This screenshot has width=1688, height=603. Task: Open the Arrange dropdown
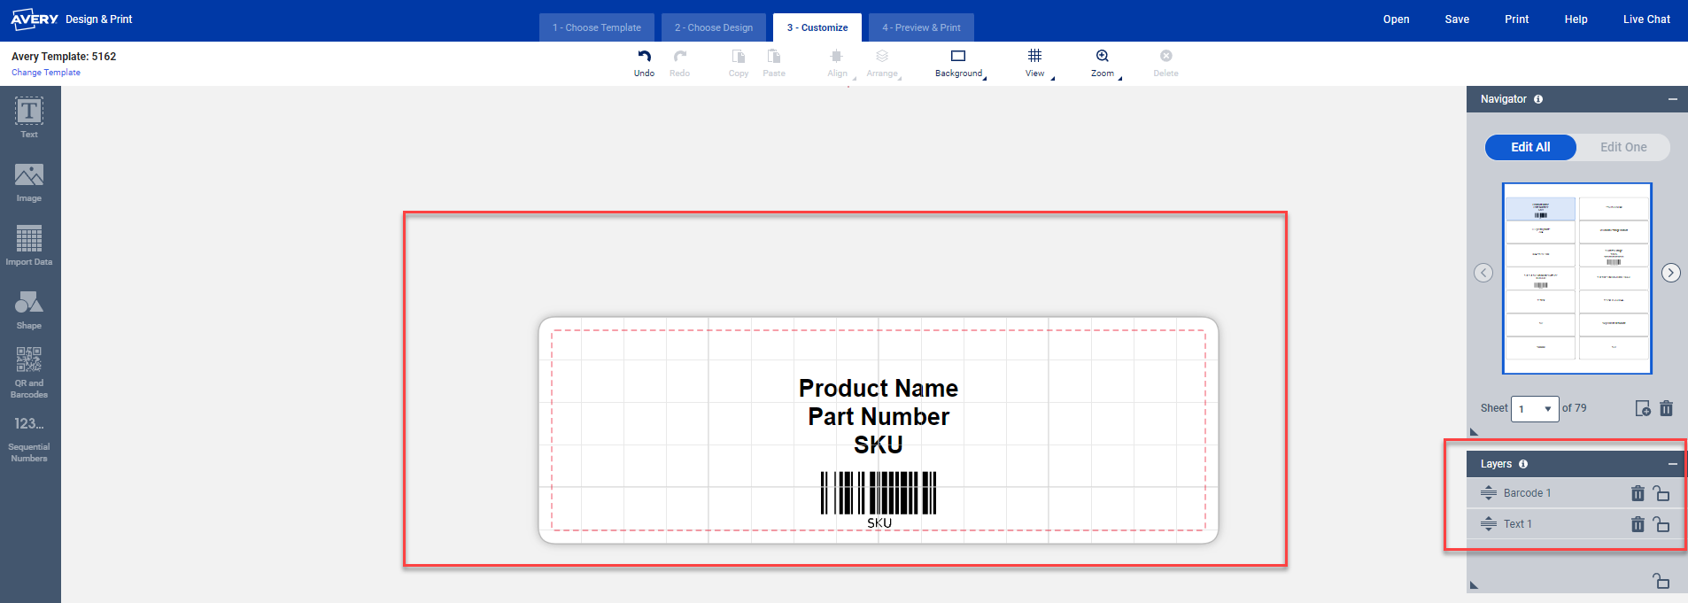pyautogui.click(x=883, y=62)
